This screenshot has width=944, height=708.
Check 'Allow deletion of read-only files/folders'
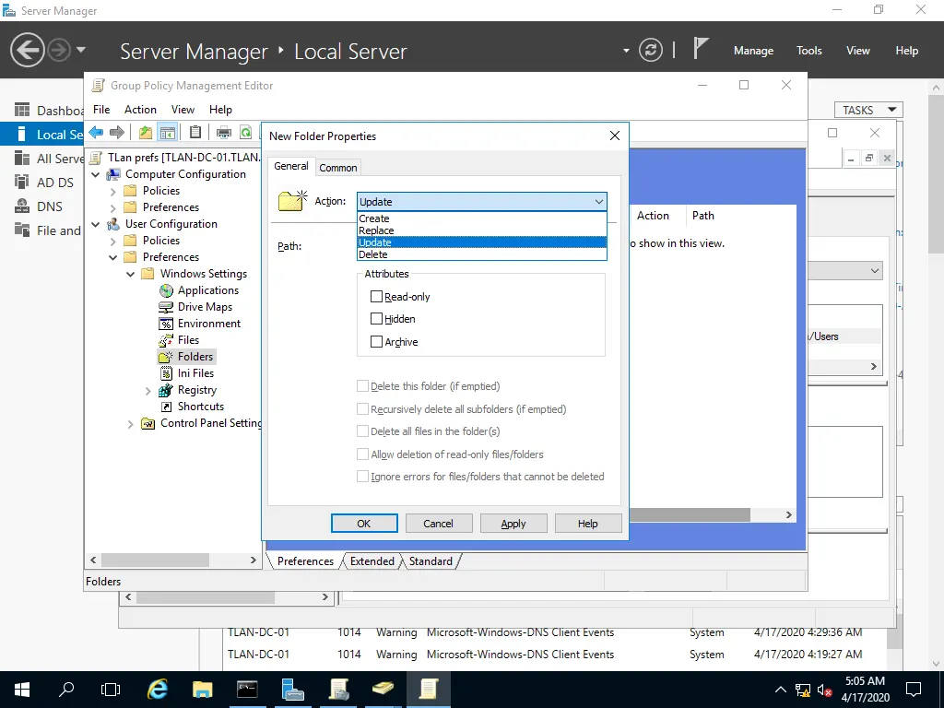coord(362,454)
